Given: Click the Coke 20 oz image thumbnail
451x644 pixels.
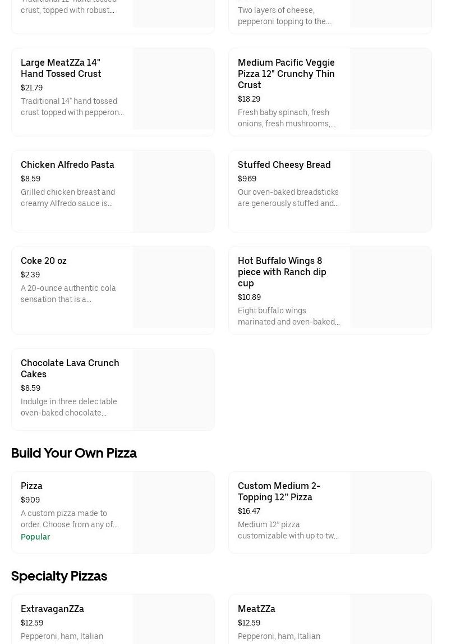Looking at the screenshot, I should click(173, 287).
